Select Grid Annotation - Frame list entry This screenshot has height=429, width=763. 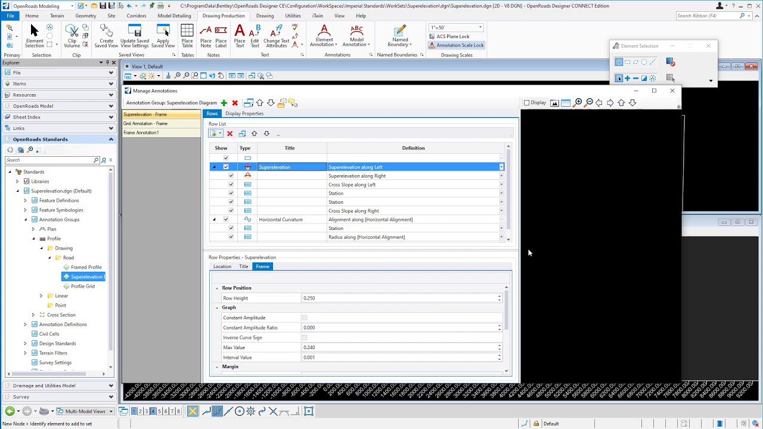162,123
